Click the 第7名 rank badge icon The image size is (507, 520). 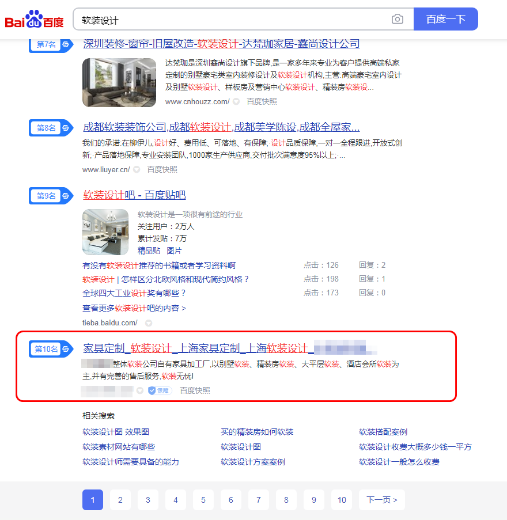click(x=51, y=44)
